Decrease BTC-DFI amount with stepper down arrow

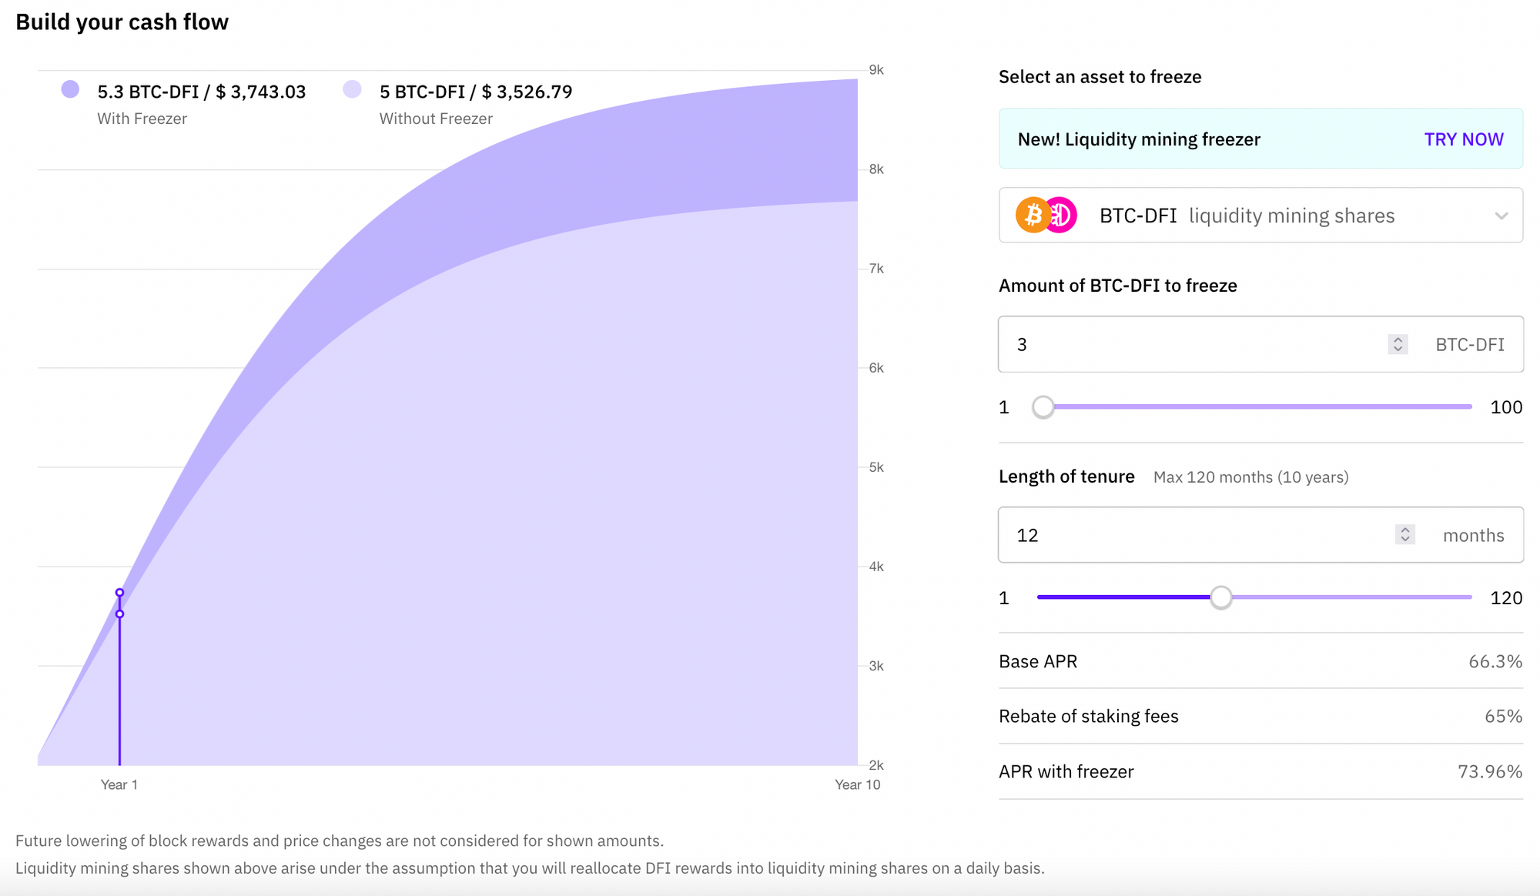tap(1398, 349)
